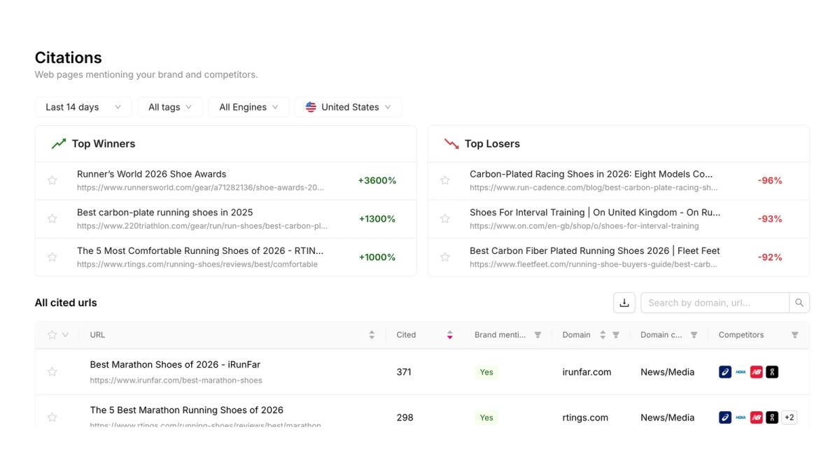Star the Best Marathon Shoes iRunFar row

point(52,372)
